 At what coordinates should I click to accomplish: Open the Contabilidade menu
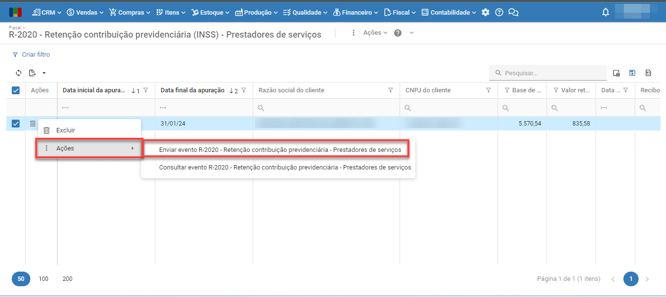pos(449,12)
